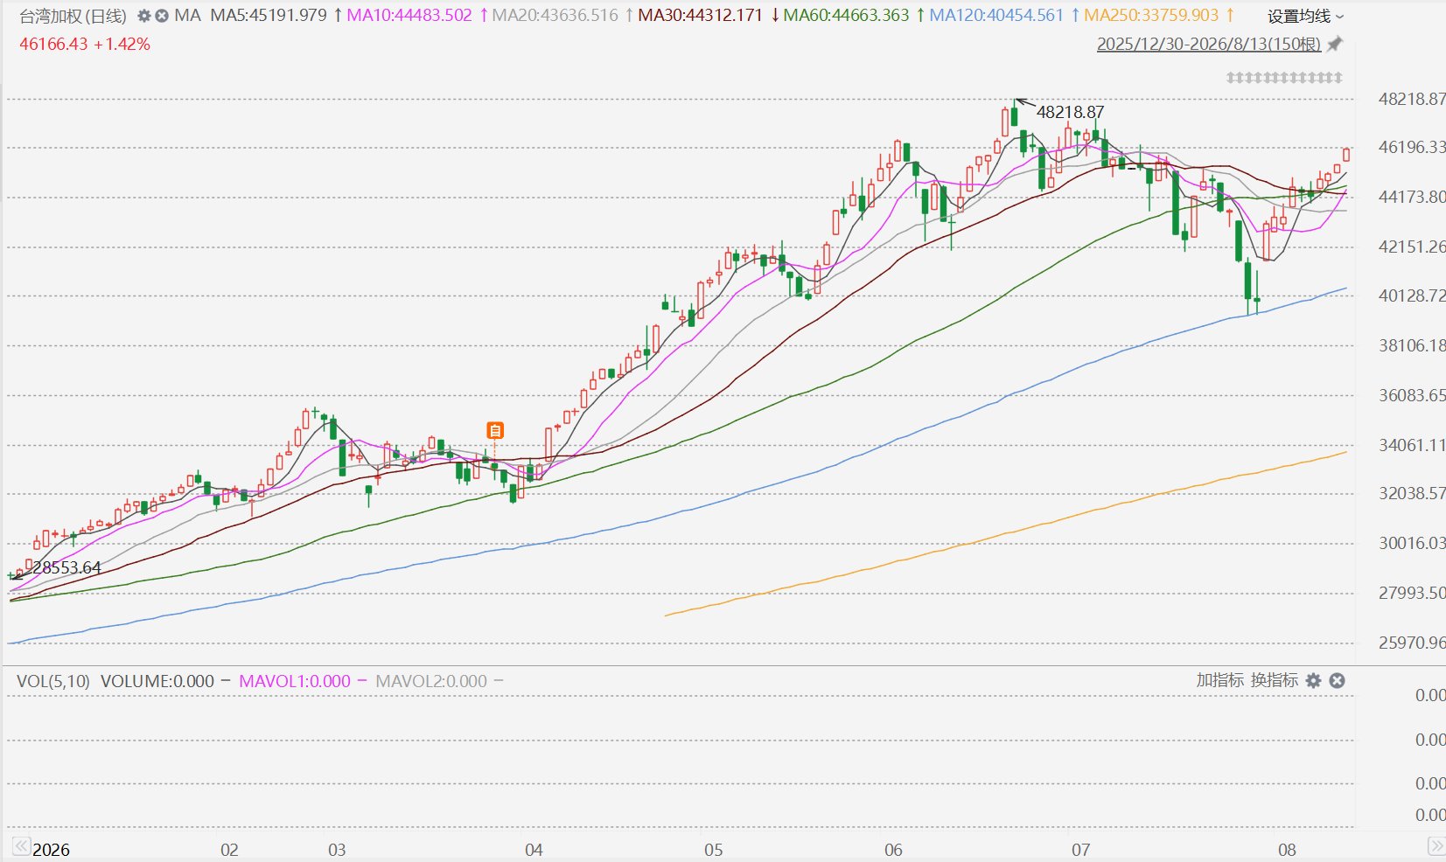Click the MAVOL2:0.000 value label

coord(431,681)
